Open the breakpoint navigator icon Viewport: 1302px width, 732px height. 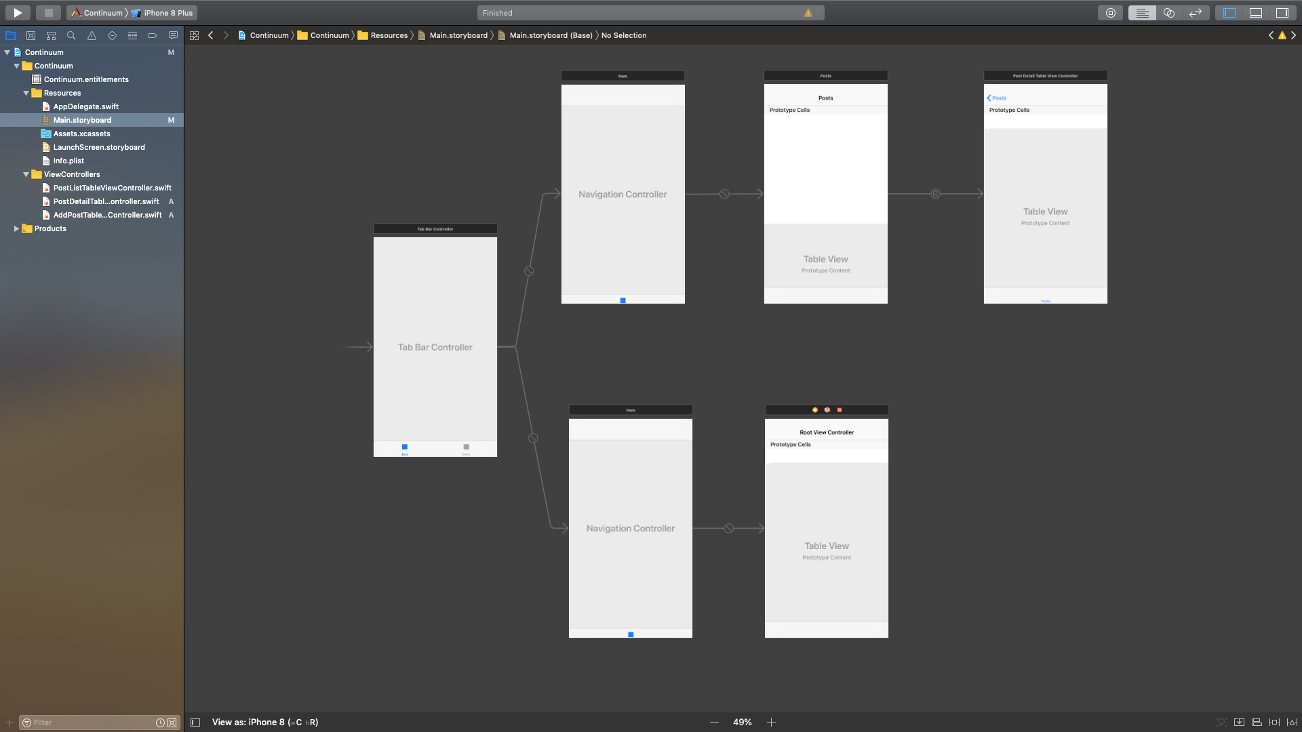click(153, 35)
